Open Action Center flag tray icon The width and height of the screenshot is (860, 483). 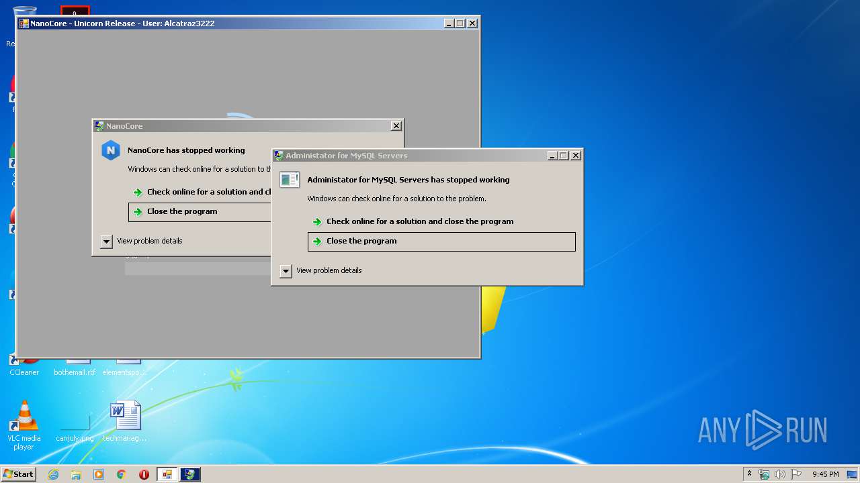coord(796,474)
